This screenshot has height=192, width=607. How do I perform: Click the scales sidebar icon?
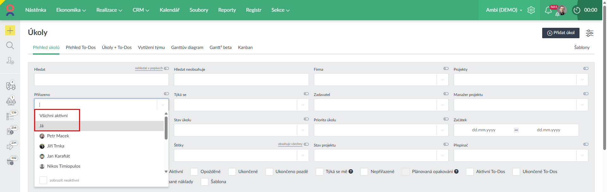(x=11, y=101)
